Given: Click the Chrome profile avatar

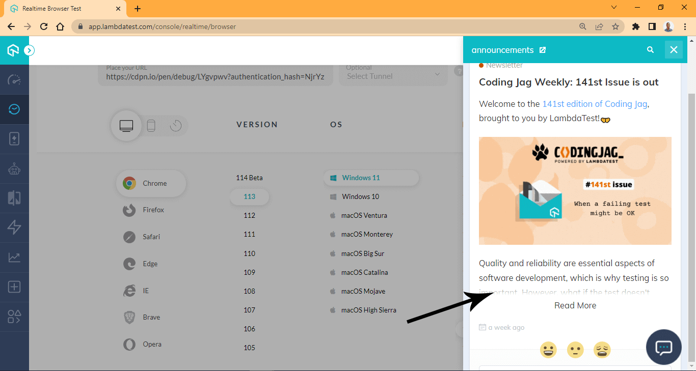Looking at the screenshot, I should [x=669, y=26].
